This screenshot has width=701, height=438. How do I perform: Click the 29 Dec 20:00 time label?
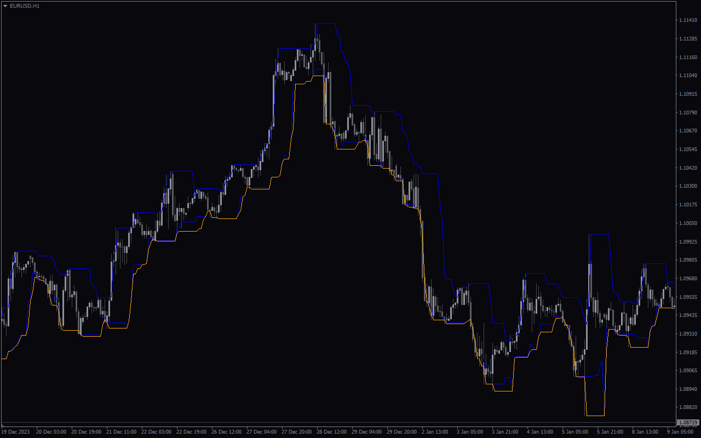(x=402, y=432)
